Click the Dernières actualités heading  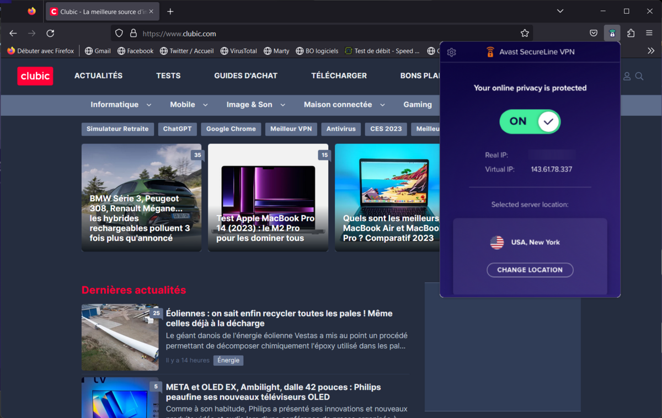click(x=134, y=290)
